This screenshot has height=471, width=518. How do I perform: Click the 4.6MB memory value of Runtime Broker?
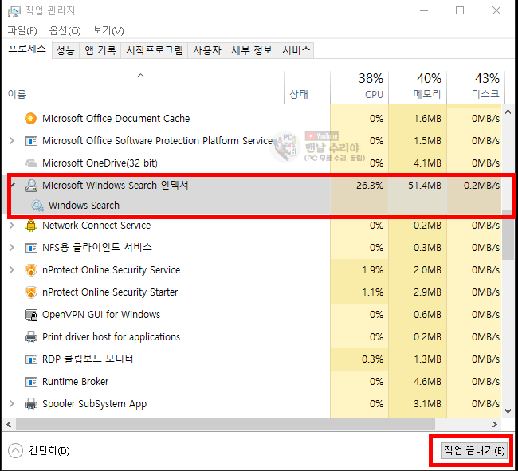coord(427,382)
